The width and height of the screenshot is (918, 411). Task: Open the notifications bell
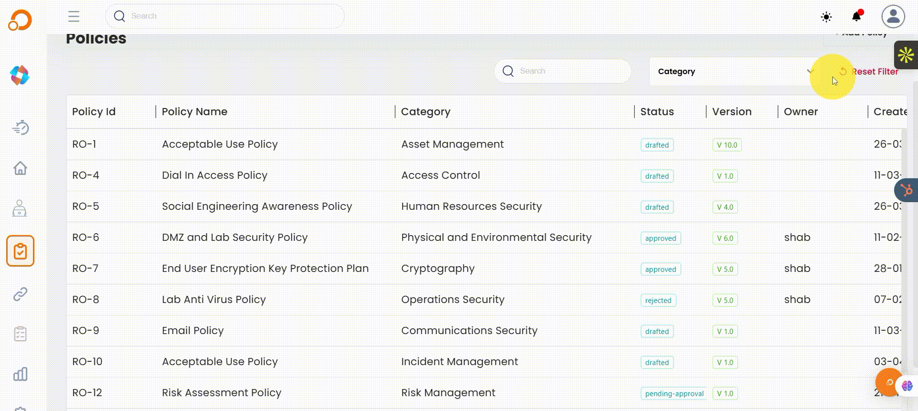[x=856, y=17]
